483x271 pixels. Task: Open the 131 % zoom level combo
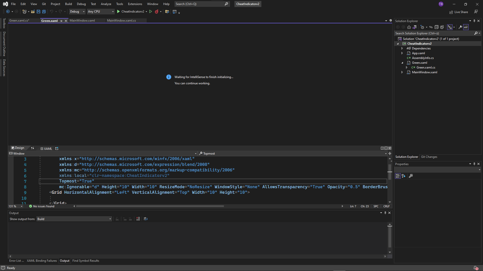[x=16, y=206]
